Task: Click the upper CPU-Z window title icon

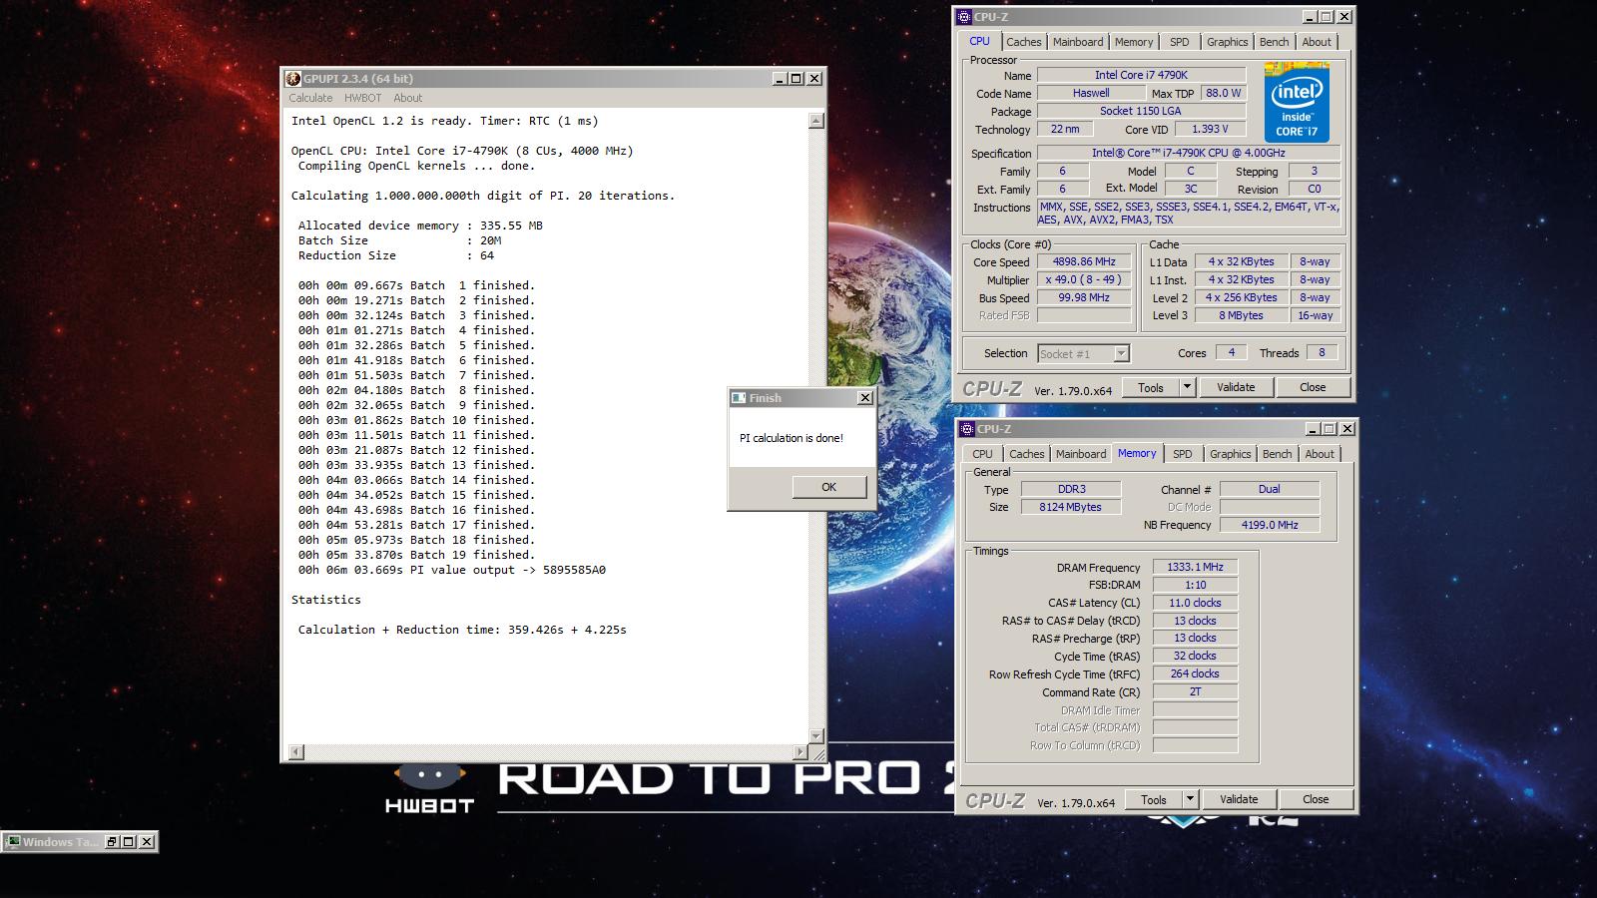Action: 963,17
